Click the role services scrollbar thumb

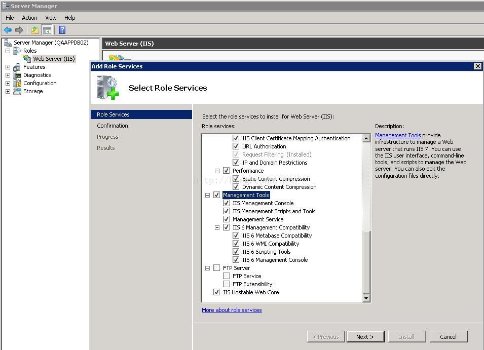coord(366,262)
